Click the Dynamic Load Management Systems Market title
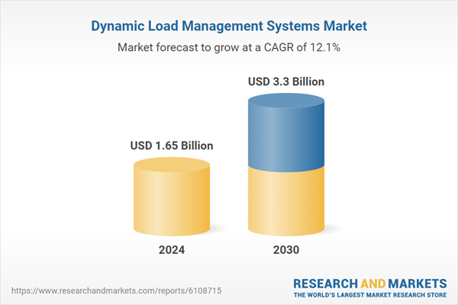This screenshot has width=458, height=305. (229, 26)
